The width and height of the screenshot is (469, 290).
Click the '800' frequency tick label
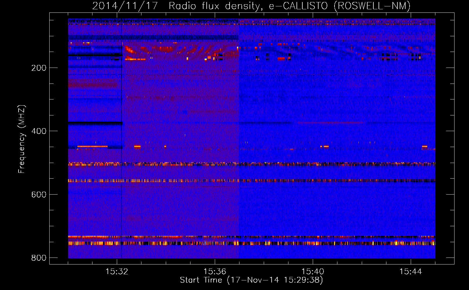[39, 258]
